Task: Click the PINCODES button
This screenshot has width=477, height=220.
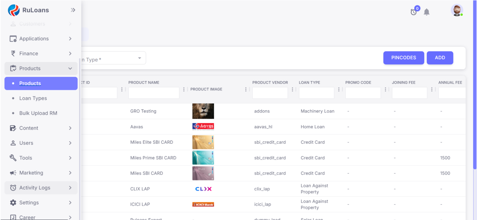Action: [x=403, y=58]
